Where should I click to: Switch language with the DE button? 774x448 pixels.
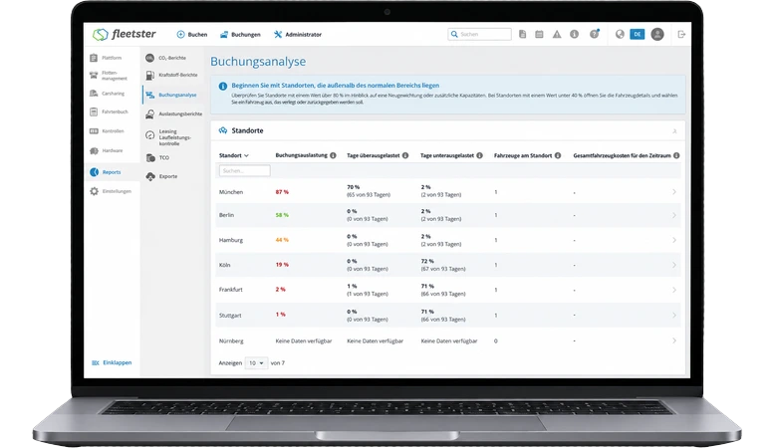coord(637,34)
